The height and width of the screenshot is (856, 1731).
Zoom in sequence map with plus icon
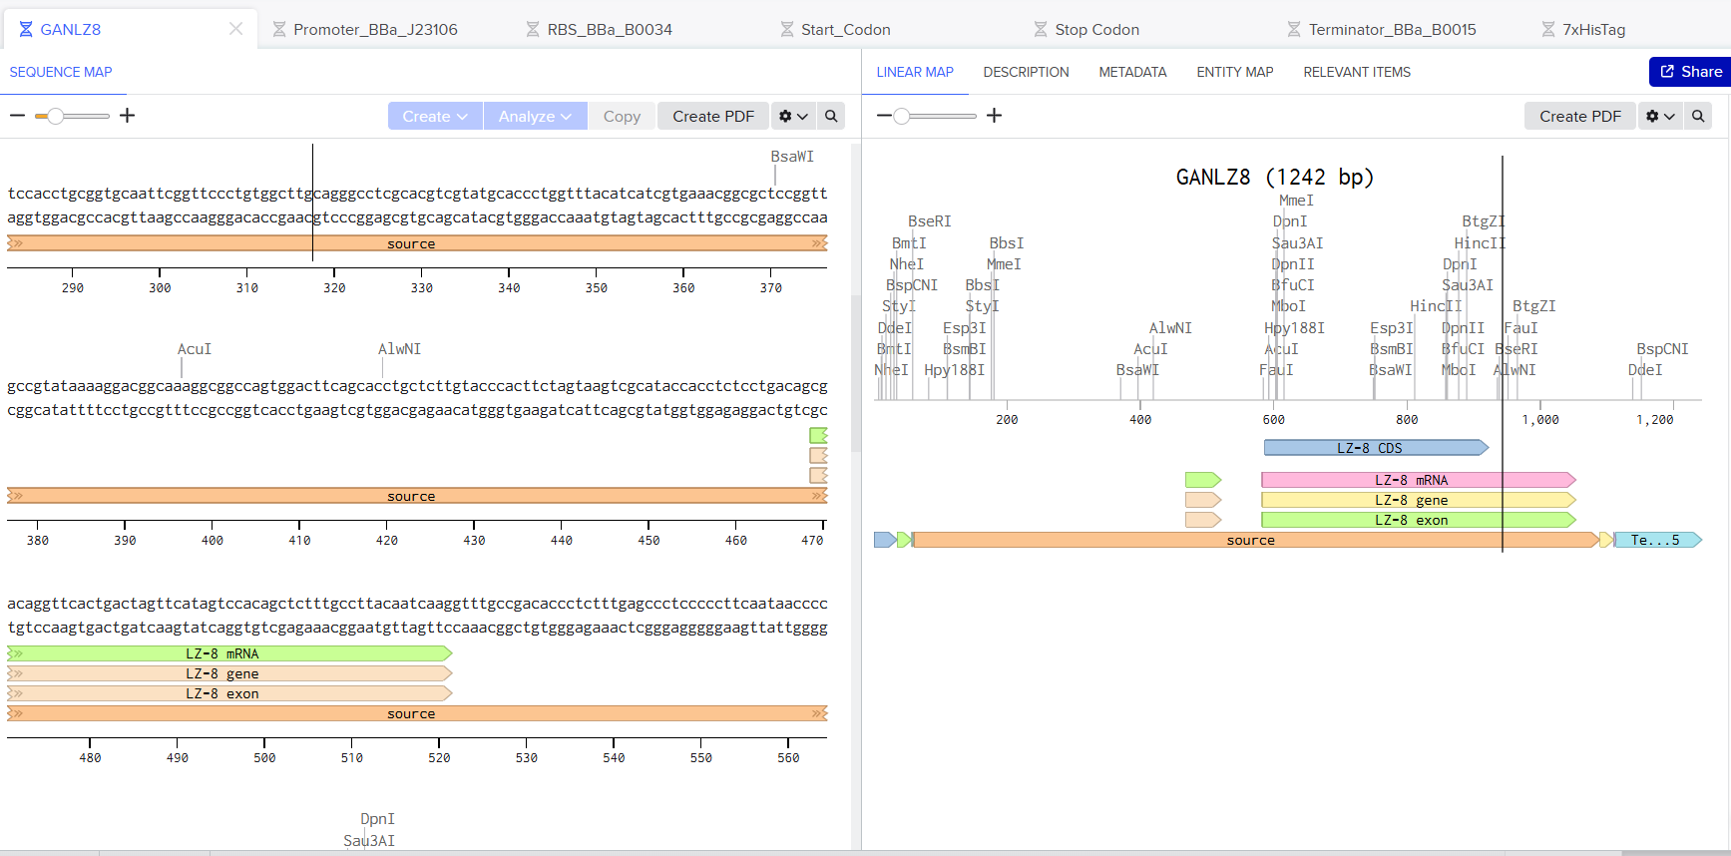(x=127, y=116)
